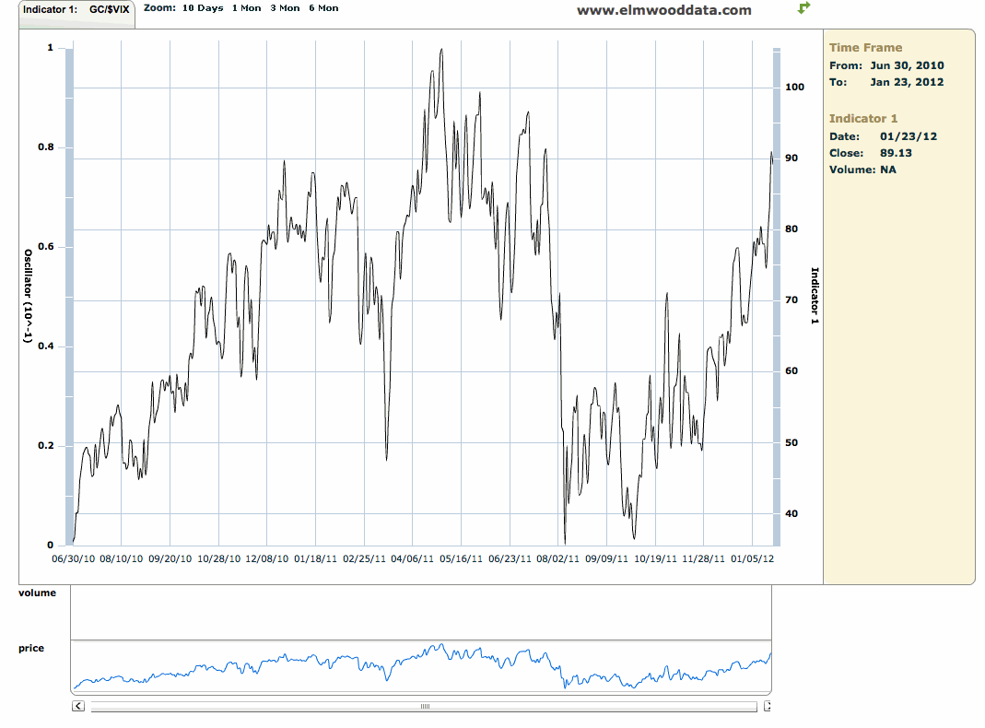
Task: Click the horizontal scrollbar thumb
Action: pos(424,706)
